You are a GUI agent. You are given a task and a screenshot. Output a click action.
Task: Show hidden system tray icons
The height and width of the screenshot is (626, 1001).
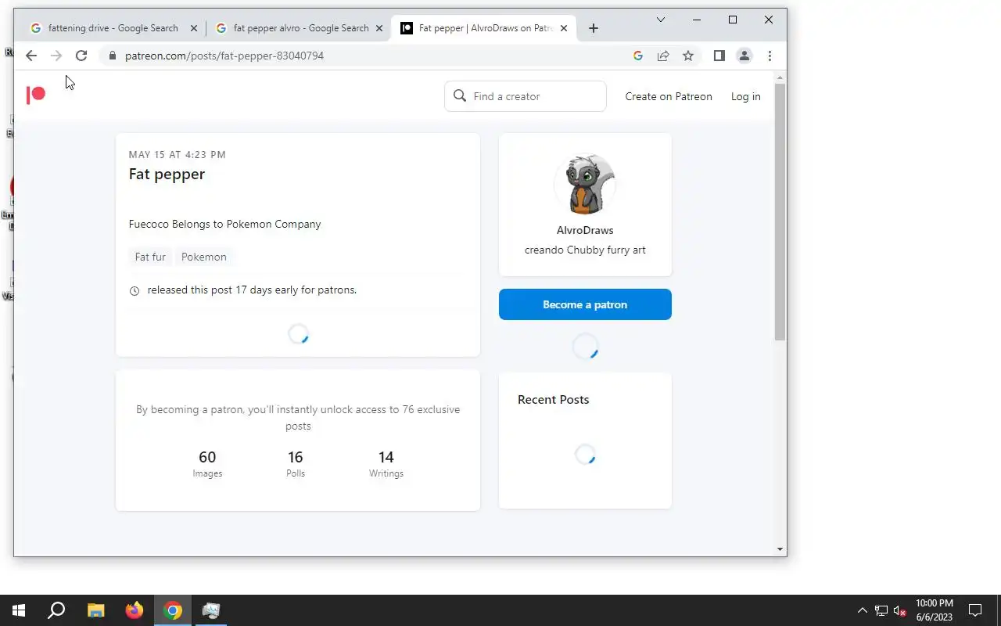coord(863,610)
